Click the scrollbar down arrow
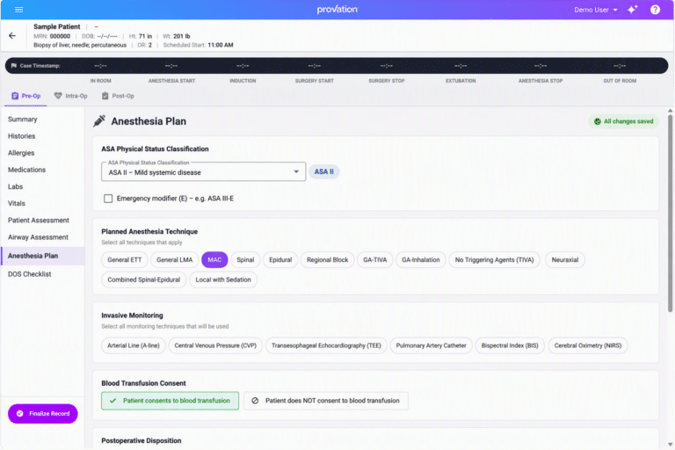 671,445
